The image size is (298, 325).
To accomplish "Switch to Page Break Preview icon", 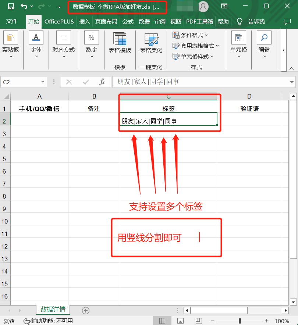I will click(x=198, y=321).
